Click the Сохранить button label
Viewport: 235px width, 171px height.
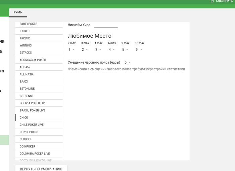tap(224, 1)
